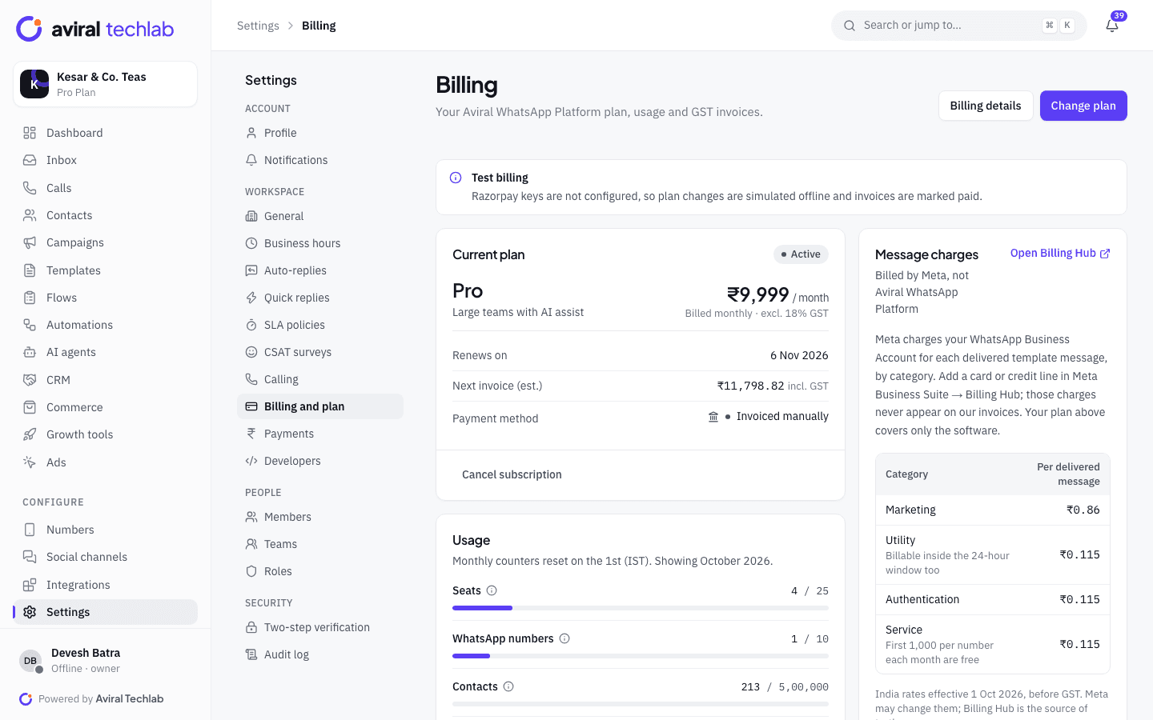Viewport: 1153px width, 720px height.
Task: Click the Automations icon in sidebar
Action: [30, 325]
